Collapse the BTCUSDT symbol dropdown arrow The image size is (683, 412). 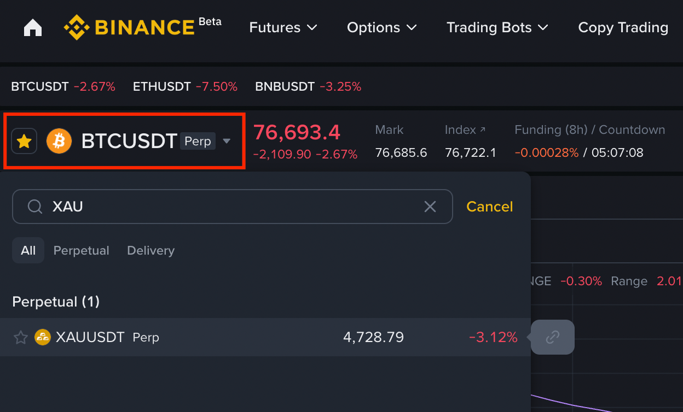pos(227,142)
